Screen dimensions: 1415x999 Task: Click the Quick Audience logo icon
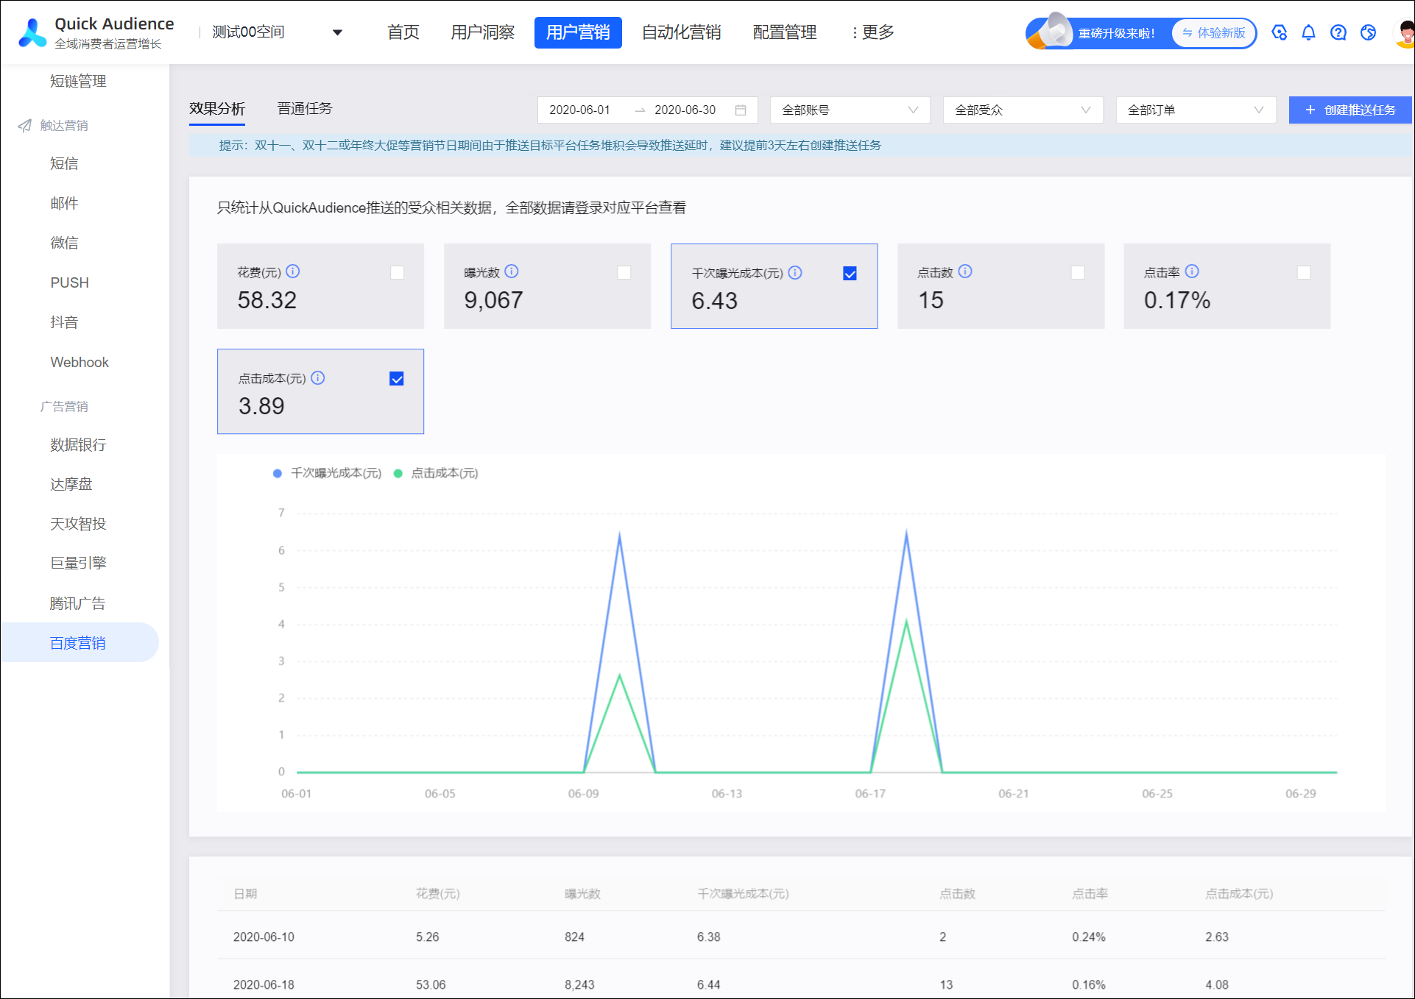coord(32,33)
